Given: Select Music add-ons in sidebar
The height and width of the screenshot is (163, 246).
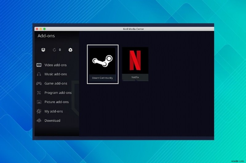Looking at the screenshot, I should pyautogui.click(x=56, y=74).
